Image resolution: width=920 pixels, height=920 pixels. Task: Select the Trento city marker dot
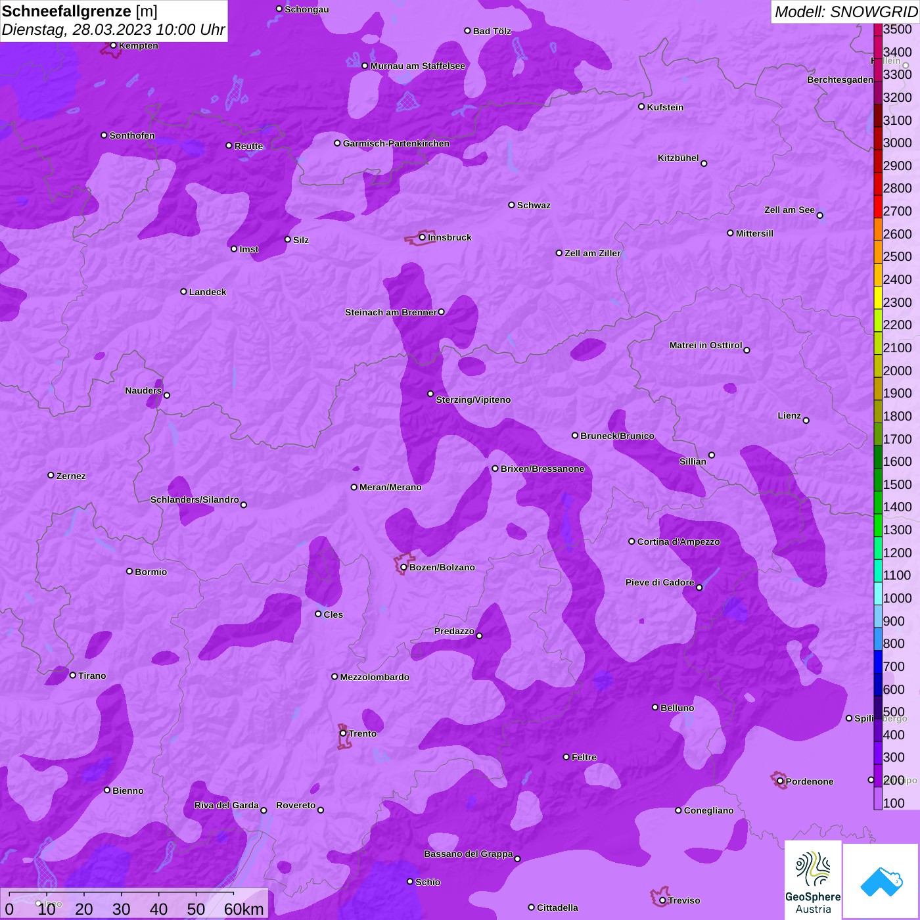click(x=343, y=733)
